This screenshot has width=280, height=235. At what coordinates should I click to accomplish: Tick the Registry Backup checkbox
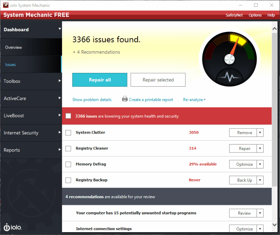tap(68, 180)
